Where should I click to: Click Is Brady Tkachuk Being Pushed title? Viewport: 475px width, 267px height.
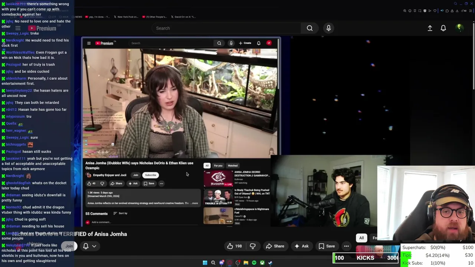pyautogui.click(x=252, y=192)
